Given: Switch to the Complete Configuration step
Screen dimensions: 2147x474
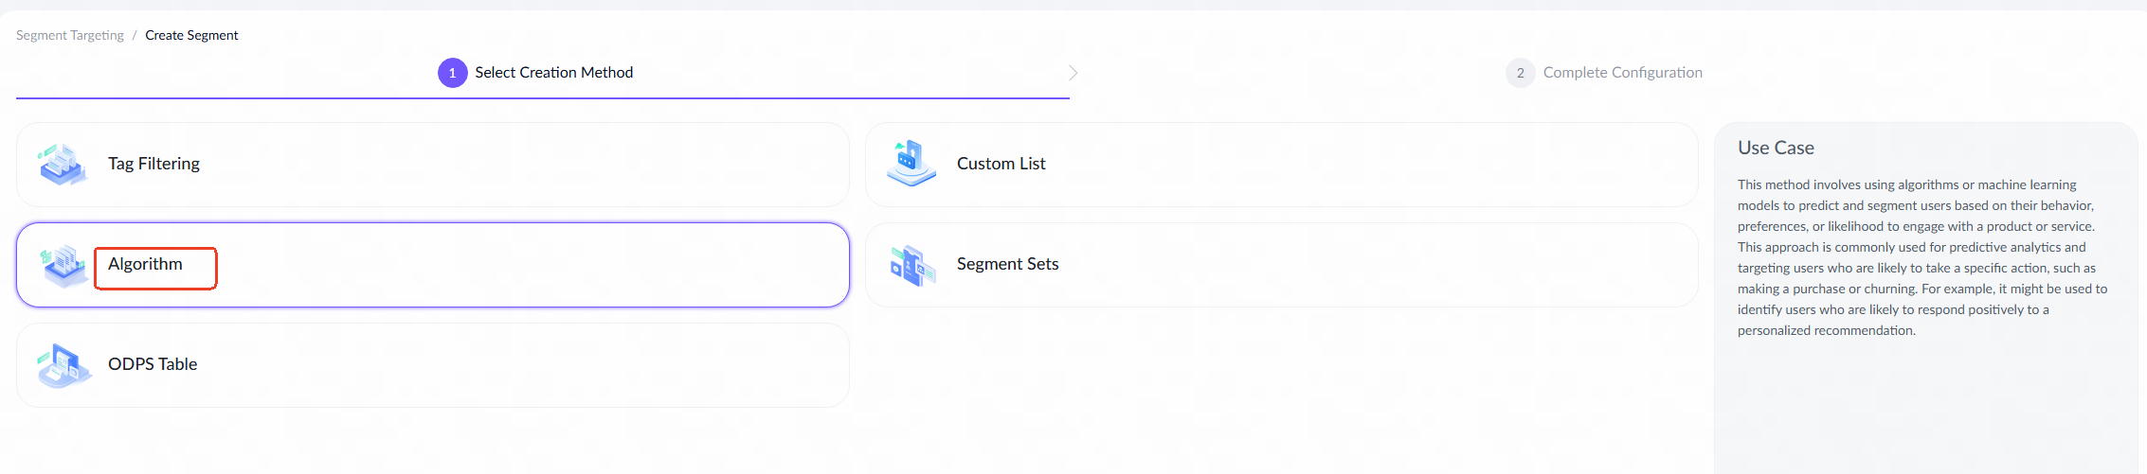Looking at the screenshot, I should (x=1622, y=73).
